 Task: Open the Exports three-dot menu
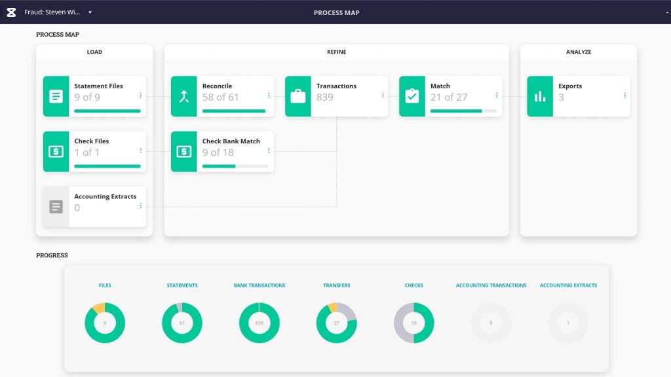point(624,96)
